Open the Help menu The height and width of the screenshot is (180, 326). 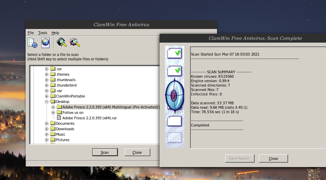pyautogui.click(x=55, y=33)
